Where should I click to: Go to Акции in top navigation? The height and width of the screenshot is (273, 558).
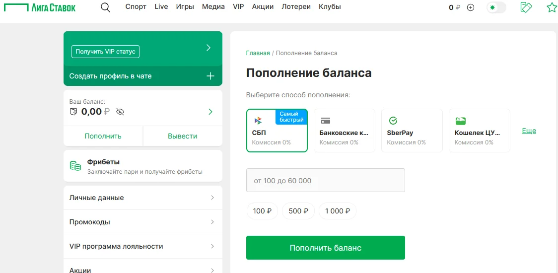tap(263, 7)
